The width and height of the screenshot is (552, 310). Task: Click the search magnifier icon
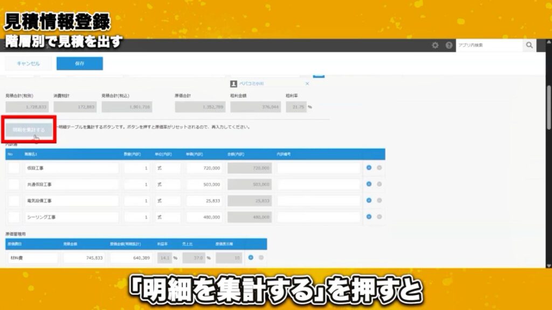[529, 45]
